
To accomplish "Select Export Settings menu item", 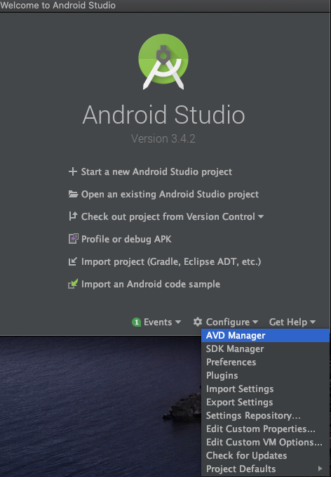I will [x=265, y=402].
